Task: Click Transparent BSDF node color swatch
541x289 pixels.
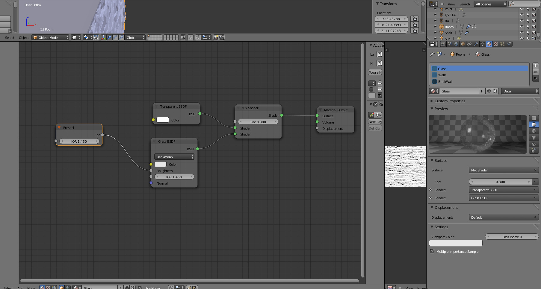Action: [x=163, y=120]
